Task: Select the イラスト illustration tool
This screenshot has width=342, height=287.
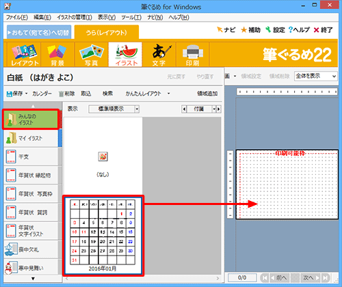Action: coord(125,55)
